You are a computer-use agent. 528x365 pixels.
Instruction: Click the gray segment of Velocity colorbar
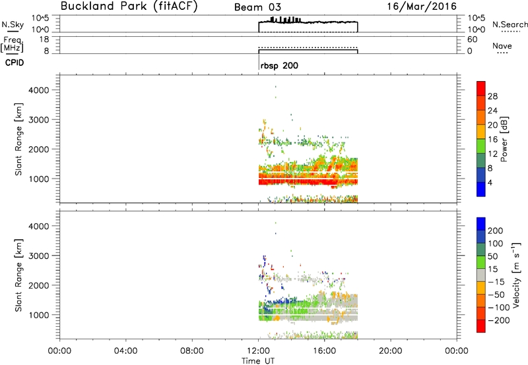[481, 275]
